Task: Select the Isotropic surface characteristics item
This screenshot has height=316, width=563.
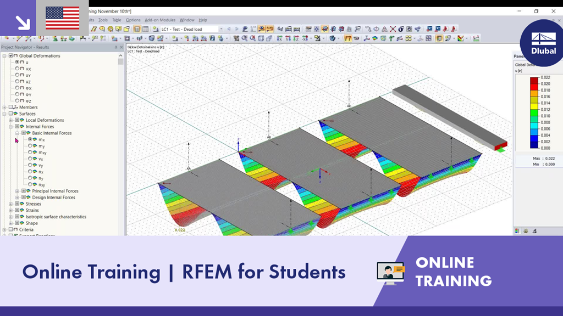Action: (x=56, y=217)
